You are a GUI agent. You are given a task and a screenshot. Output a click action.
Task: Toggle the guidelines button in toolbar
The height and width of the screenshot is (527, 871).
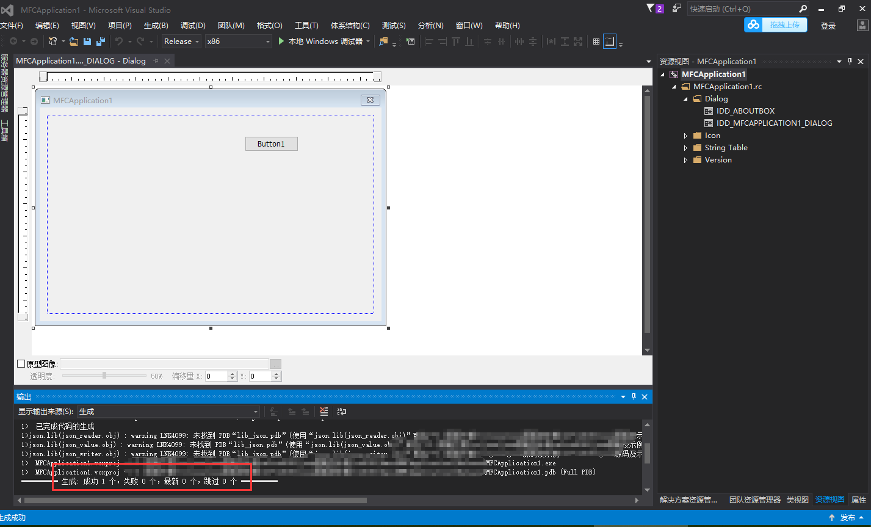pyautogui.click(x=609, y=42)
